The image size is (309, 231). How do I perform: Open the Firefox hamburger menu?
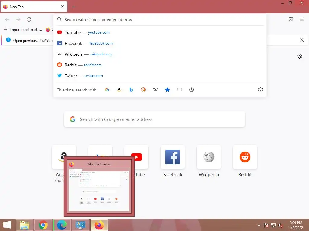(x=302, y=19)
